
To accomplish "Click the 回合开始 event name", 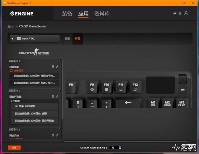I will tap(14, 135).
